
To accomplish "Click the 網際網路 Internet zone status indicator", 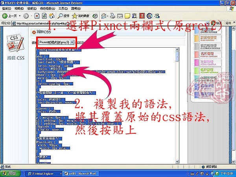I will (210, 167).
